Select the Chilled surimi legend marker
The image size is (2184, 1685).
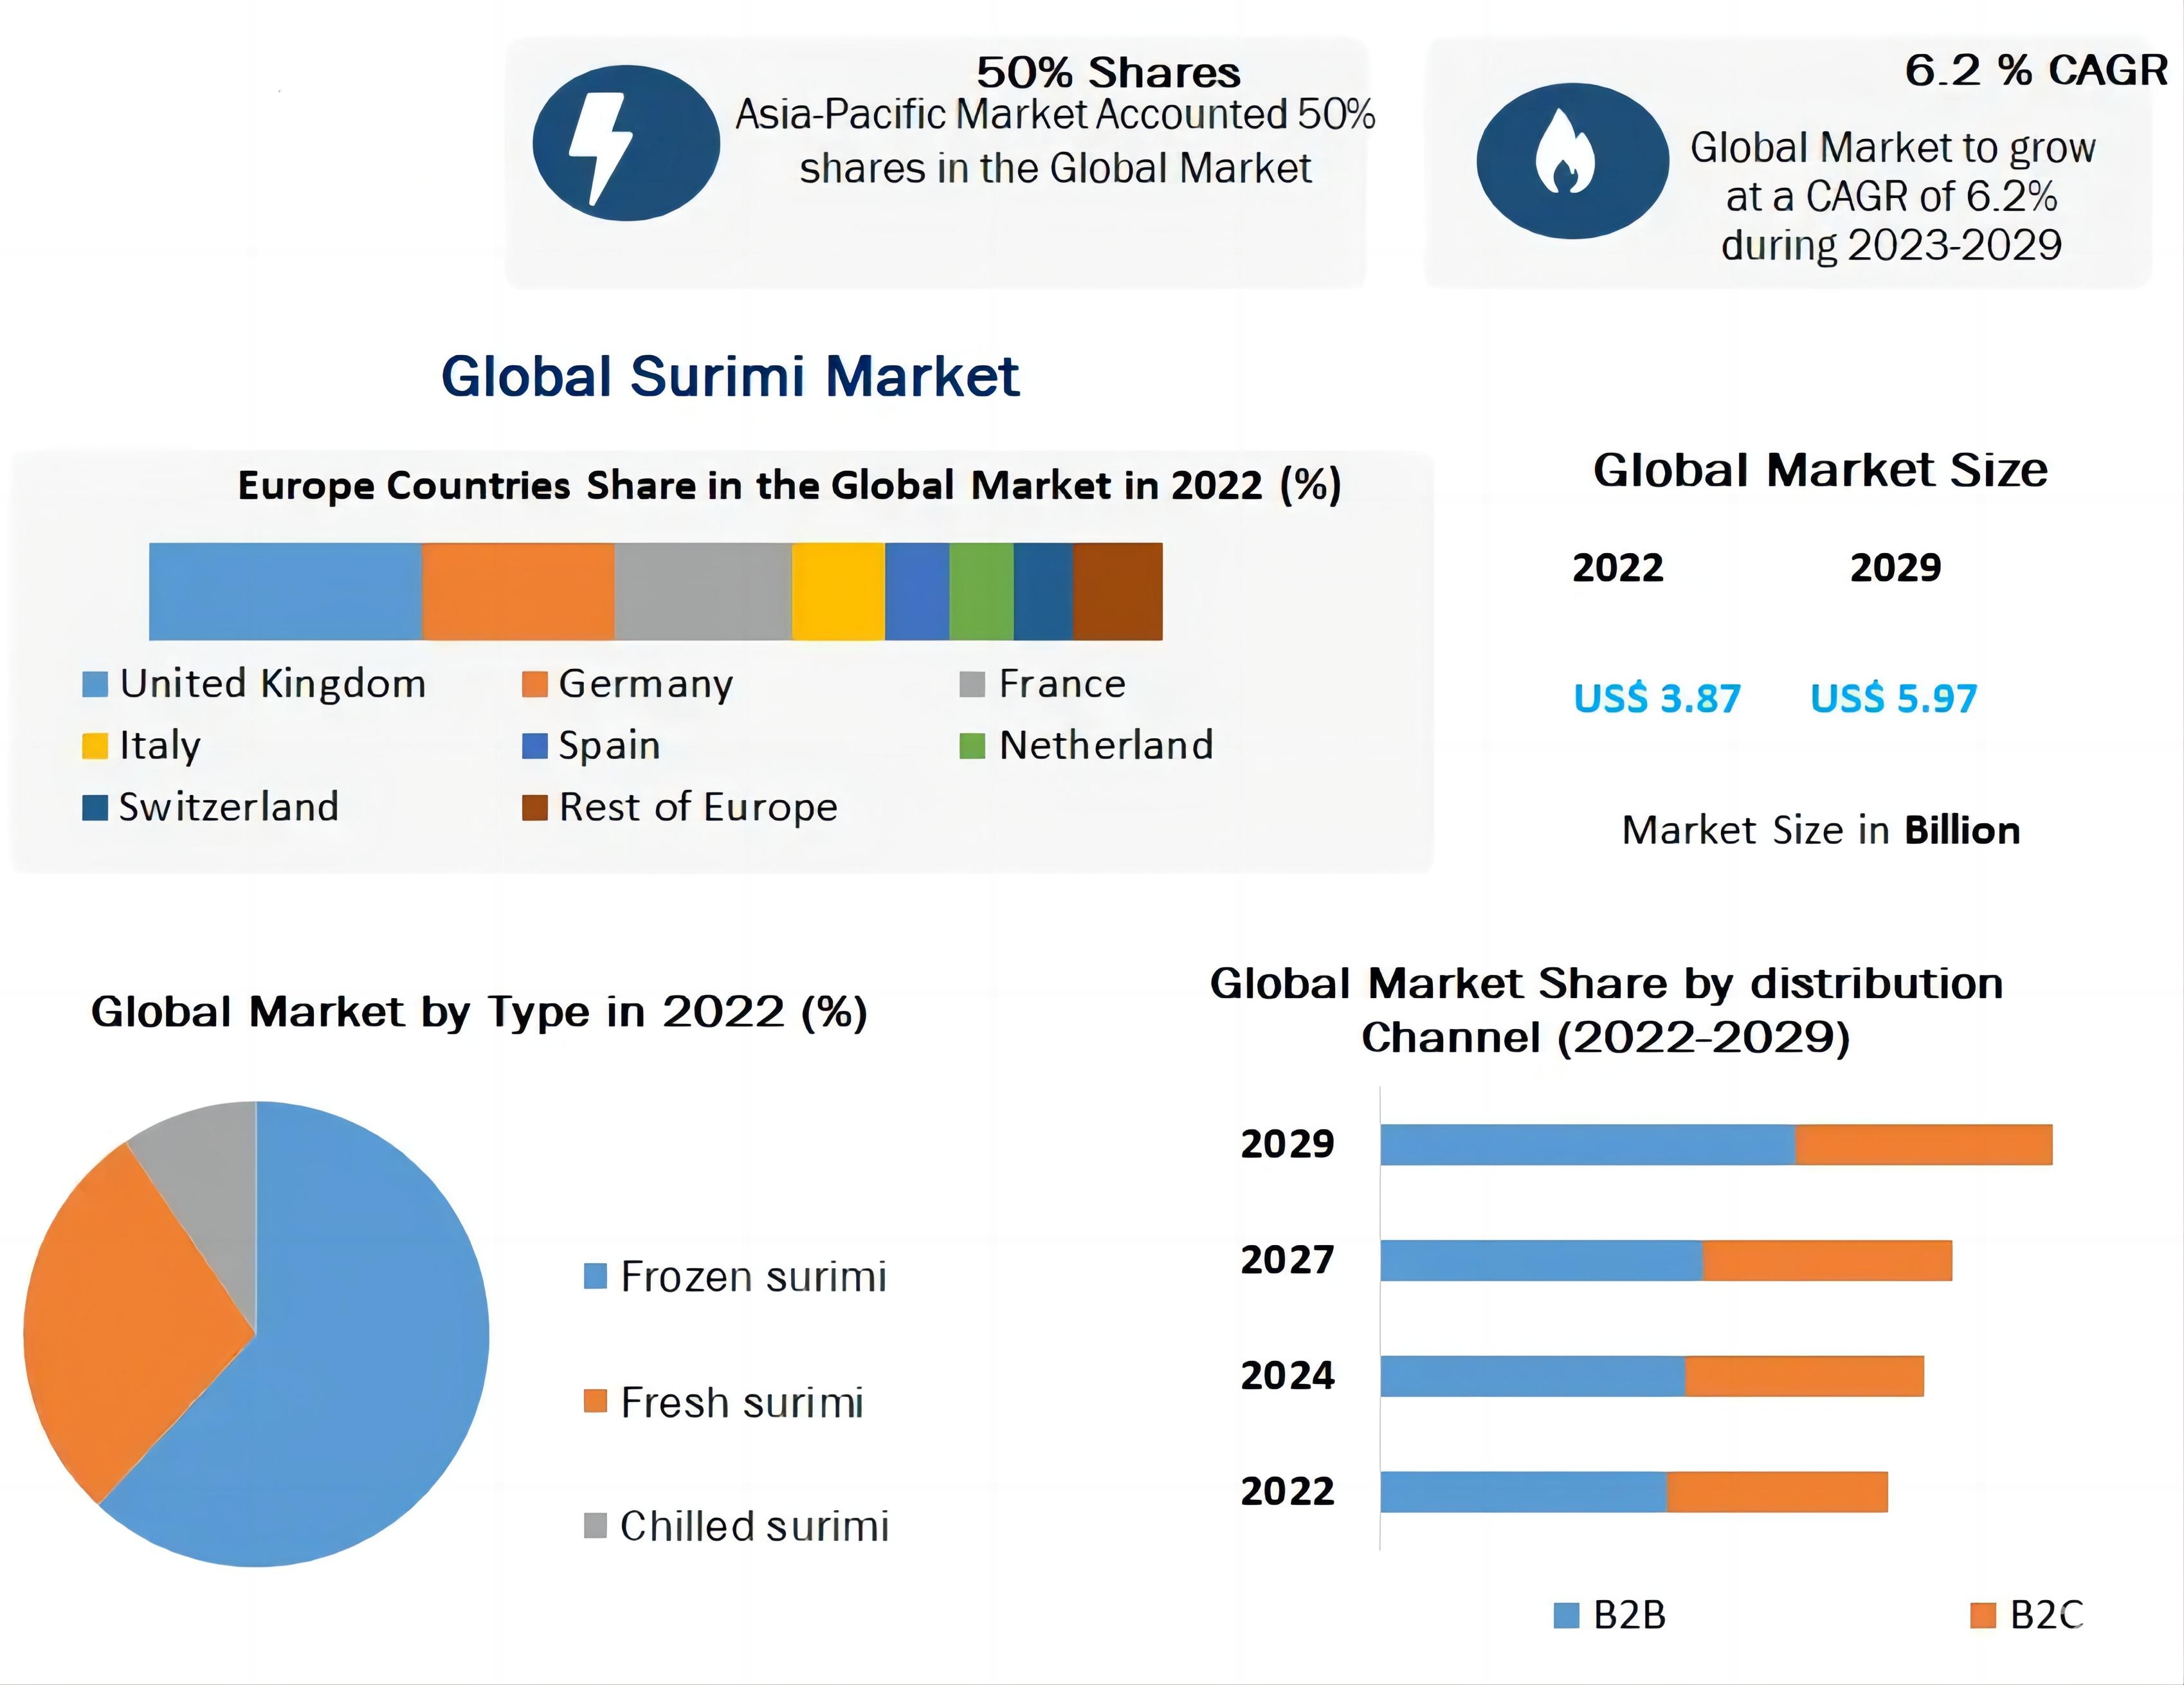[x=595, y=1526]
